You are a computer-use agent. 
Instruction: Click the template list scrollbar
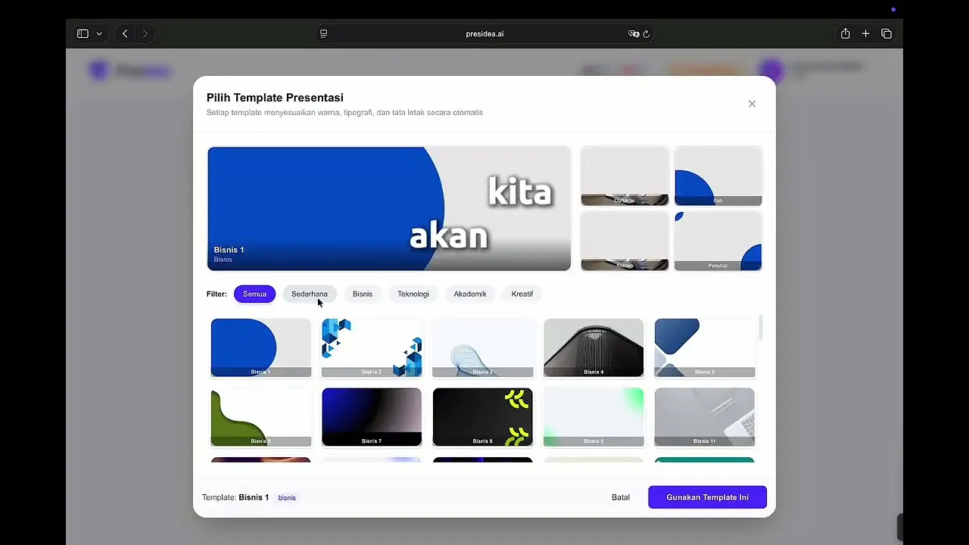(760, 327)
